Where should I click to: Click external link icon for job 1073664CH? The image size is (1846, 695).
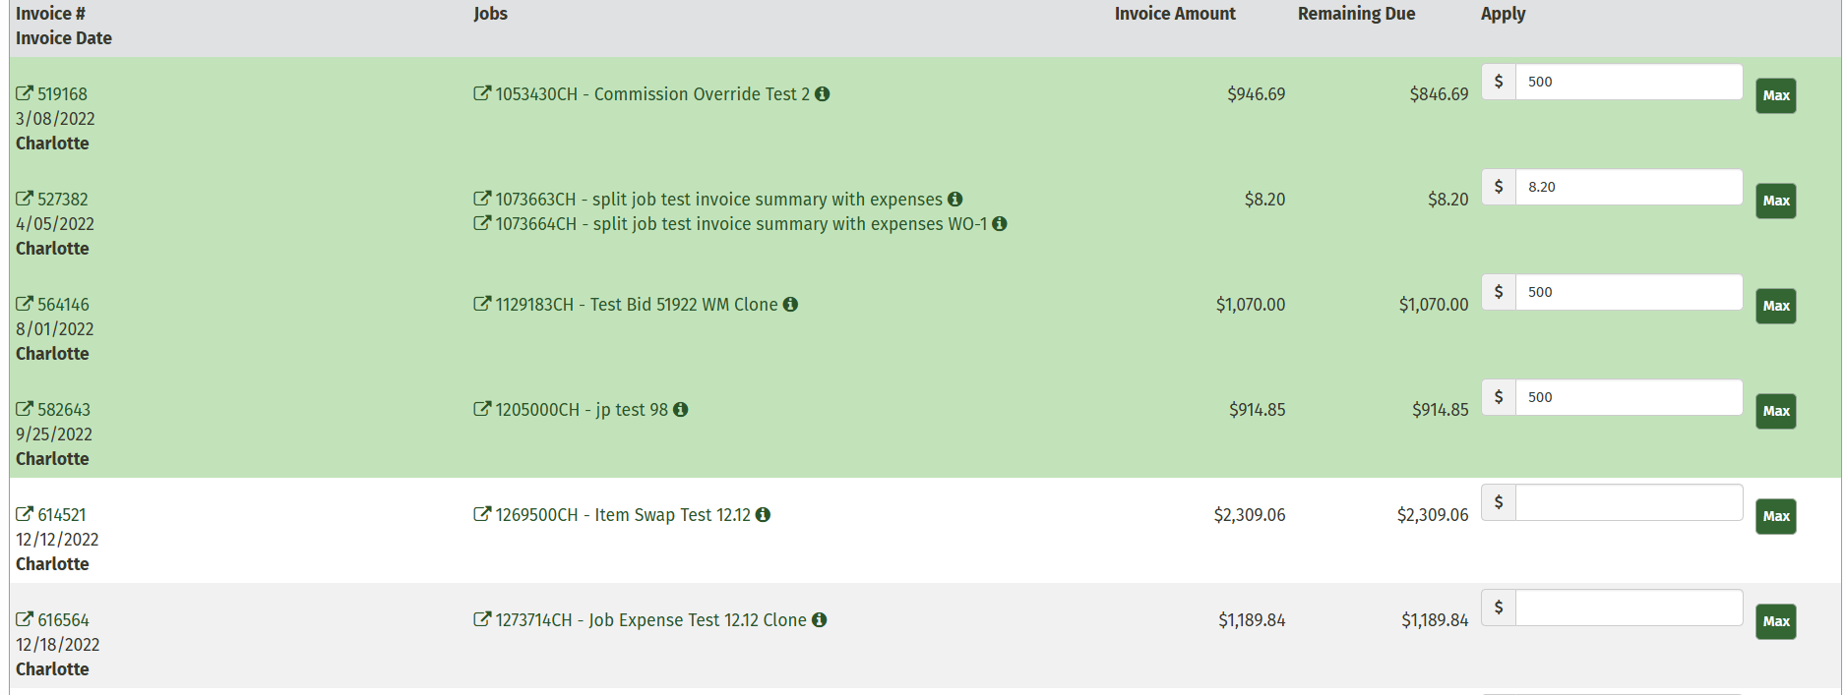tap(482, 224)
